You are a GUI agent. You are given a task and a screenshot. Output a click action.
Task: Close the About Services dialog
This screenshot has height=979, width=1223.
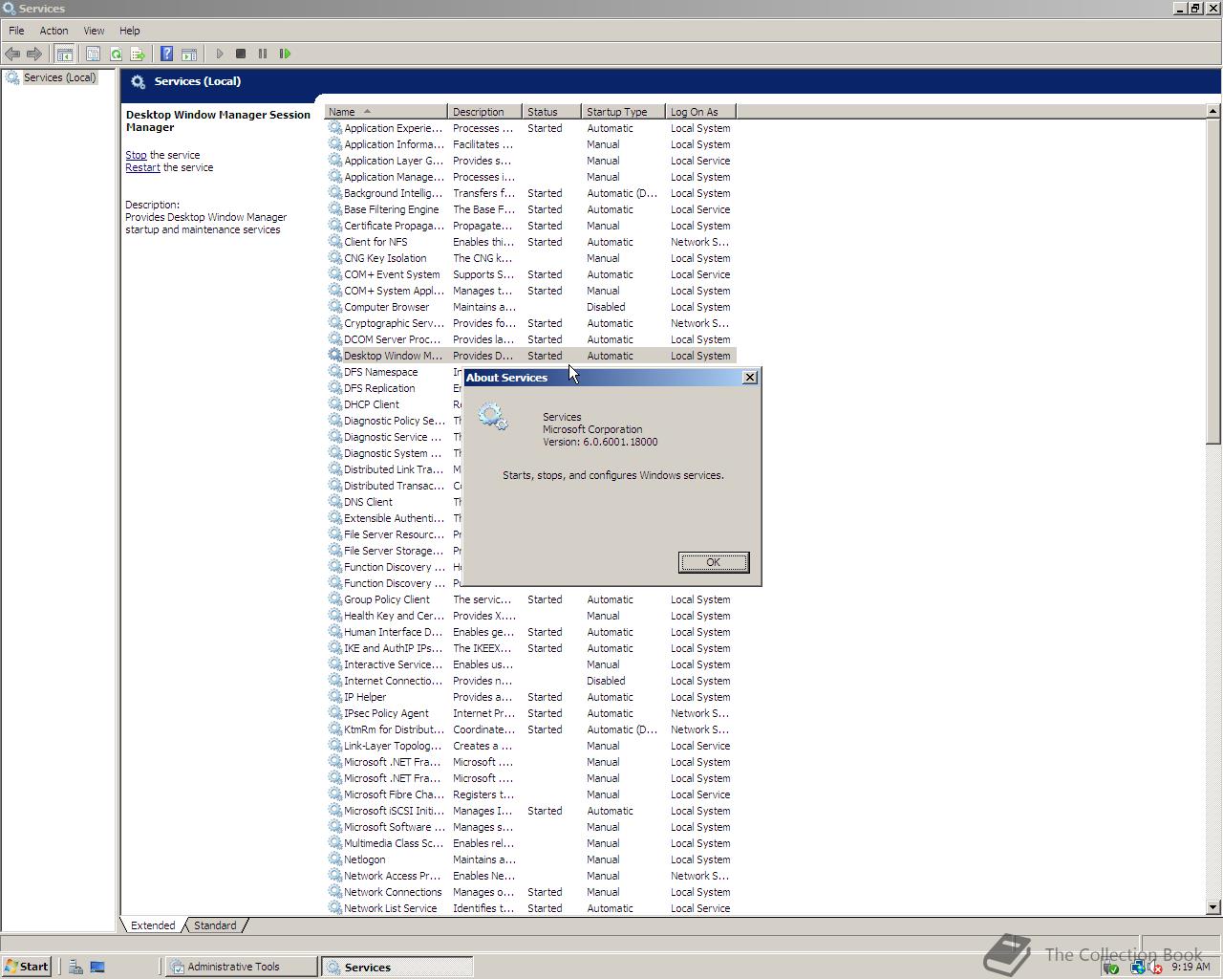pos(750,378)
